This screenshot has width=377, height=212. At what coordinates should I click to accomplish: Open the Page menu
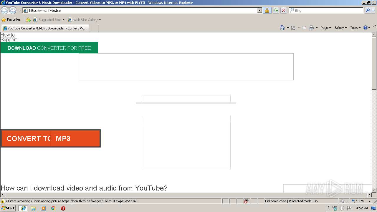325,28
